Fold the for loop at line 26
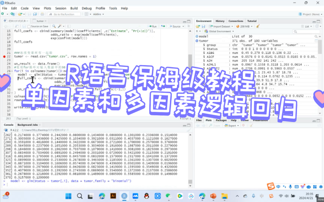Screen dimensions: 324x202 click(x=13, y=71)
